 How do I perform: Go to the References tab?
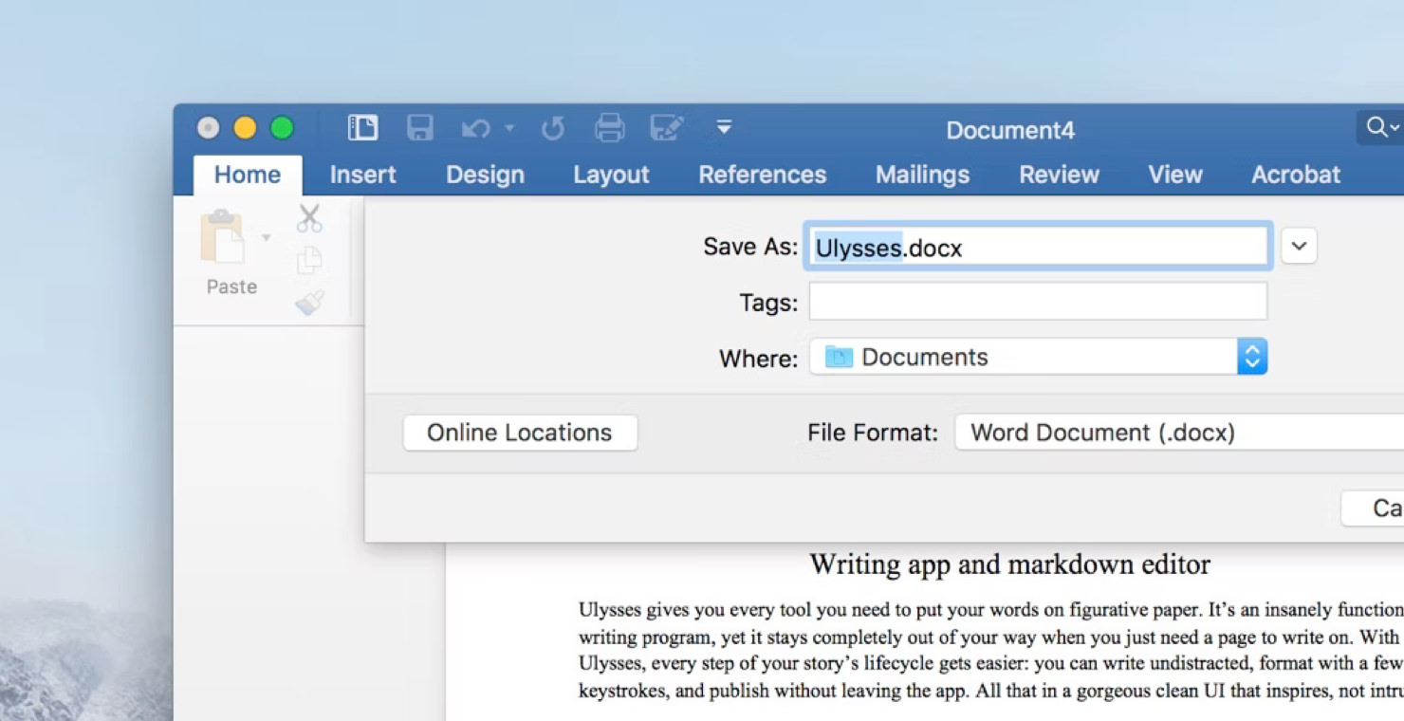tap(763, 175)
